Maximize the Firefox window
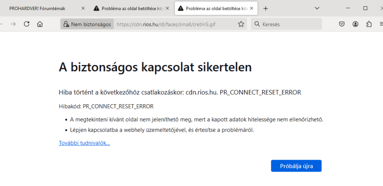The height and width of the screenshot is (186, 383). (365, 8)
